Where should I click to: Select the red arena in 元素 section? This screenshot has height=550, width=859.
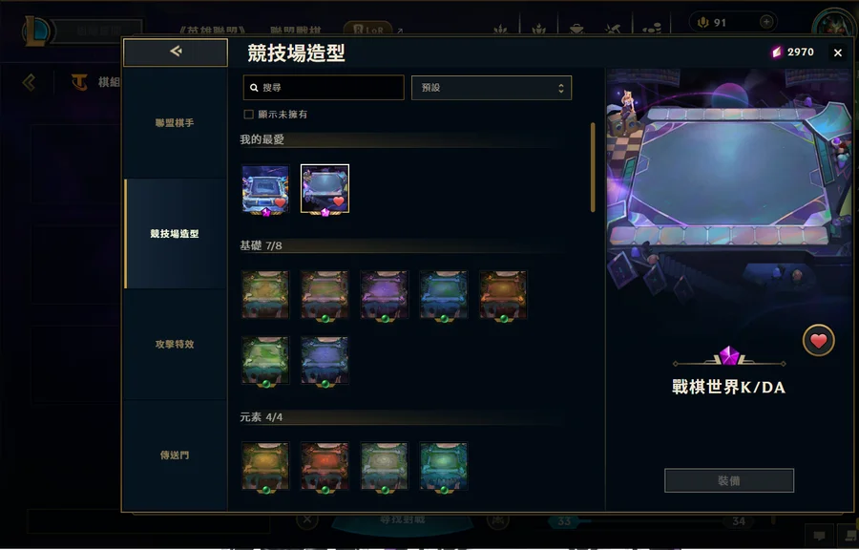[325, 466]
